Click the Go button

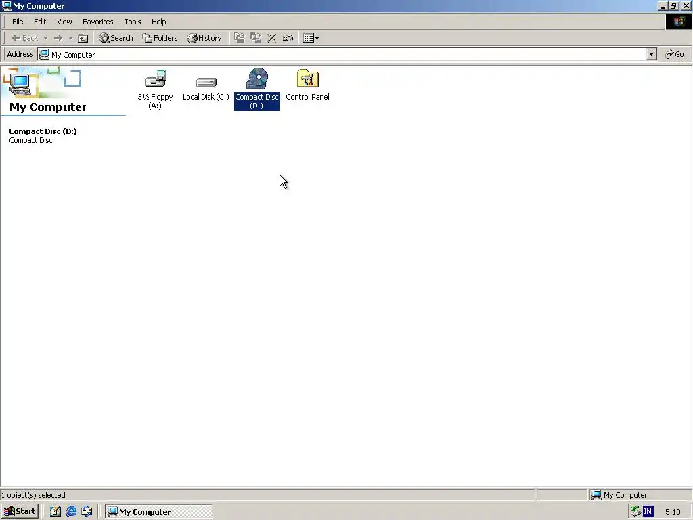675,54
